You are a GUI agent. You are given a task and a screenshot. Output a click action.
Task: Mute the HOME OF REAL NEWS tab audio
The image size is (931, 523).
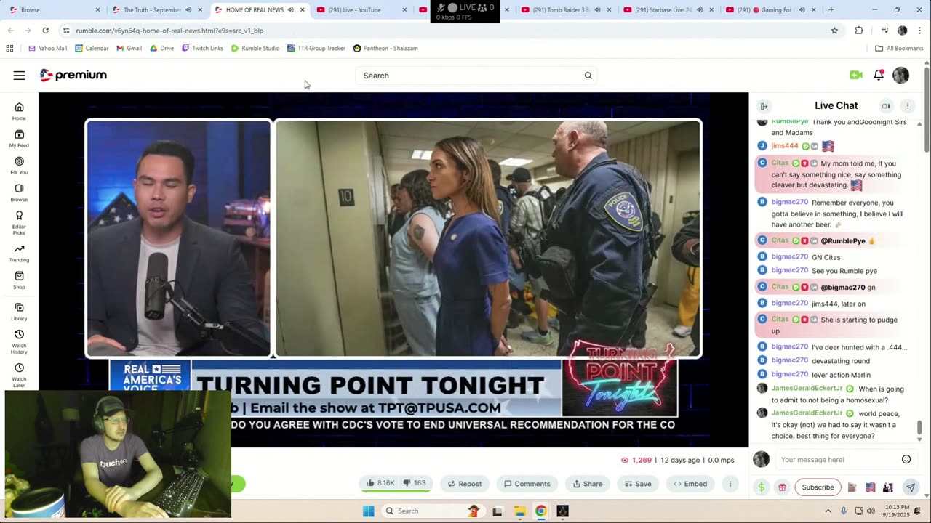pos(290,10)
